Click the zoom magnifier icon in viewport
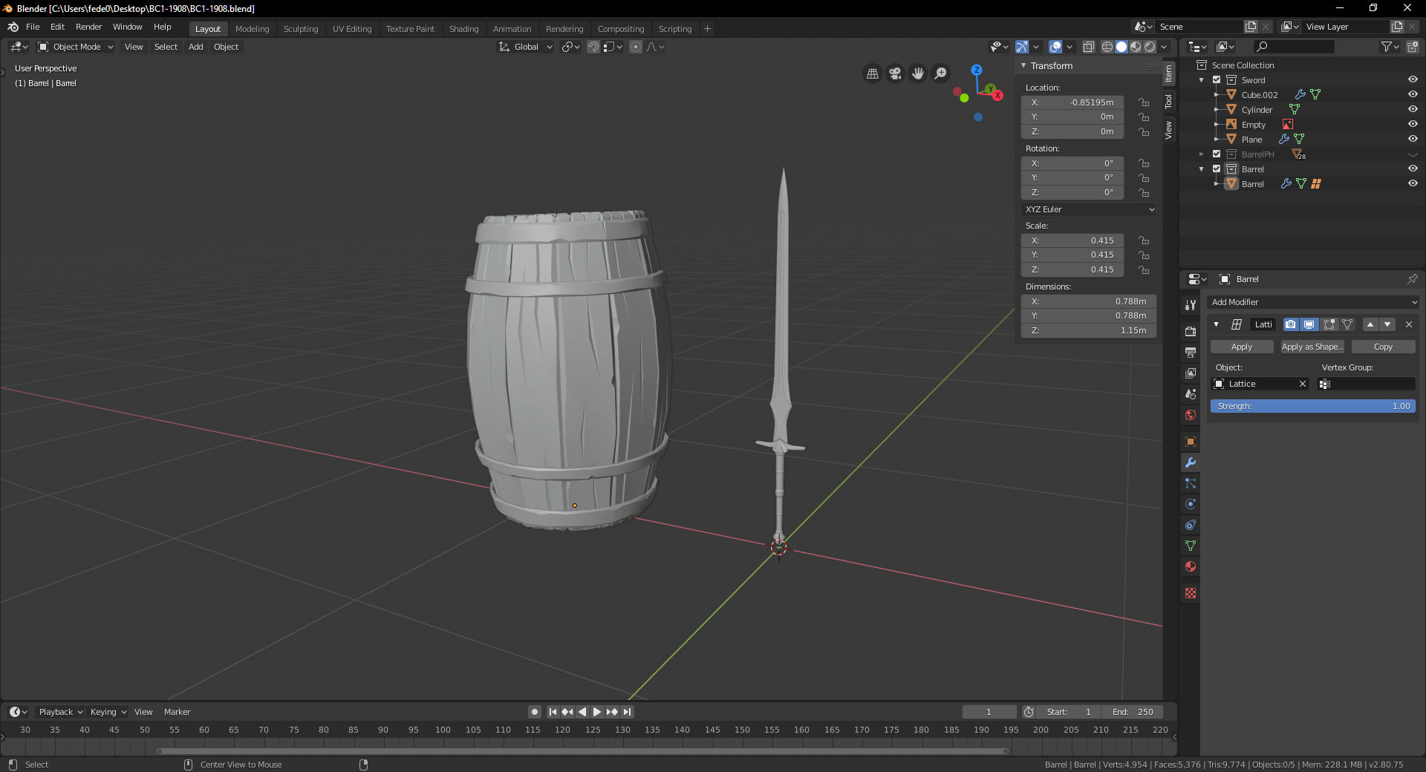Viewport: 1426px width, 772px height. [941, 73]
